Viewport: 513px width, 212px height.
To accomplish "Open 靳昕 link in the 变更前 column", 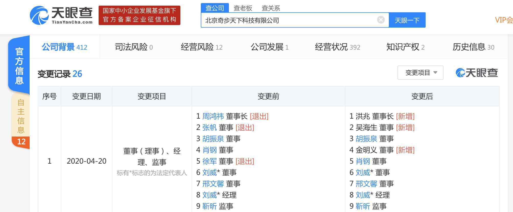I will coord(209,206).
